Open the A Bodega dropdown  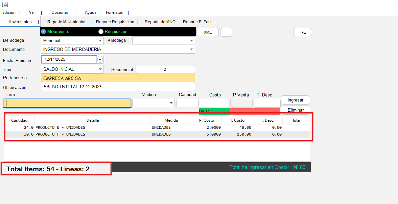[191, 40]
